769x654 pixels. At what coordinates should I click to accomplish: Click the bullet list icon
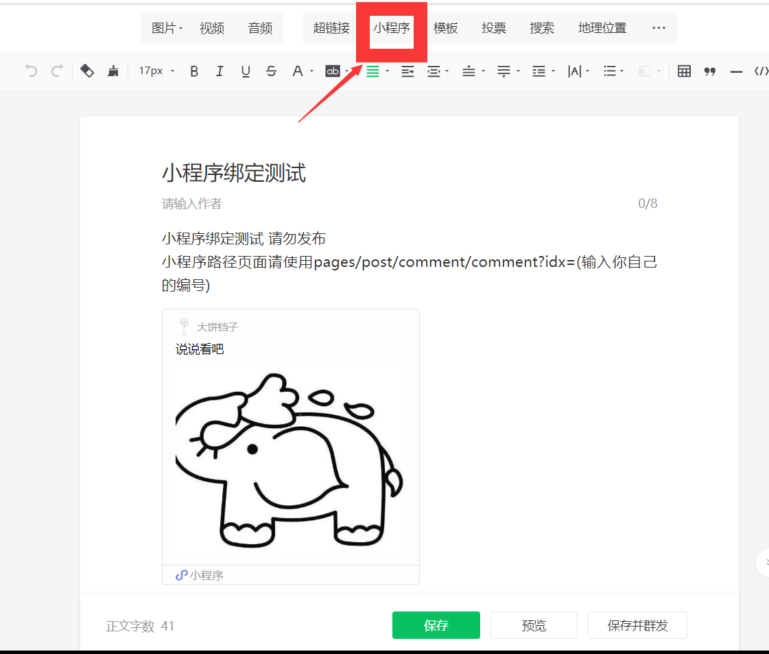click(x=610, y=71)
